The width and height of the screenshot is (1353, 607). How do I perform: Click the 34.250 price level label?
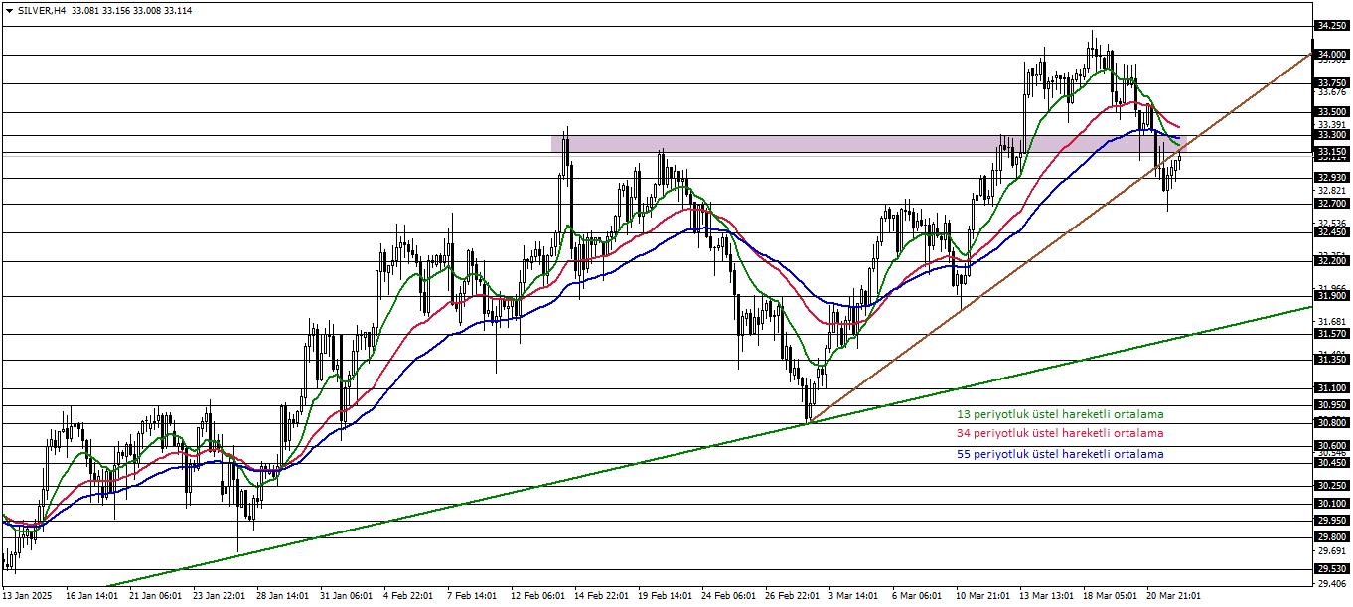point(1331,25)
